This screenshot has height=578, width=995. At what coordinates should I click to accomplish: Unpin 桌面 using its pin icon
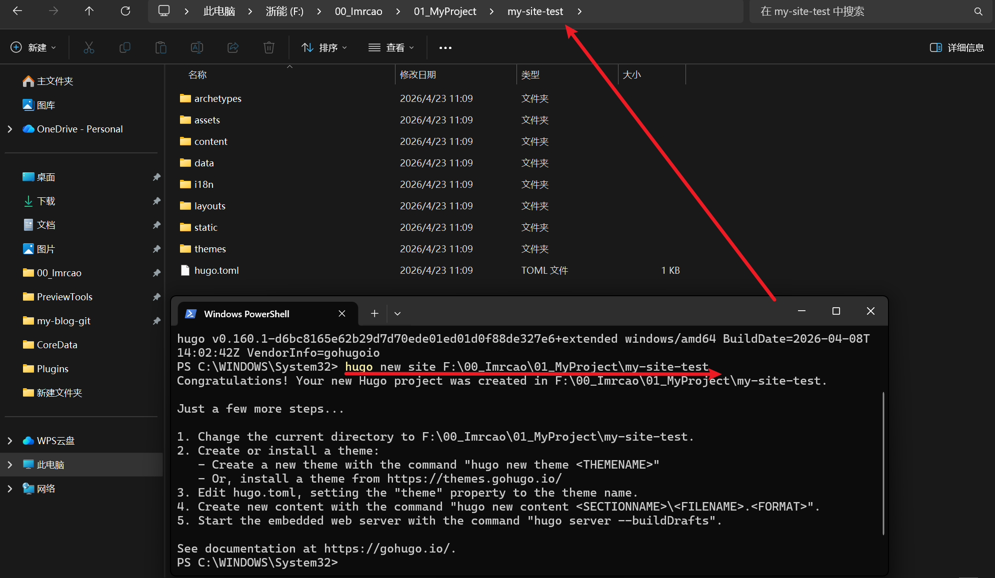click(156, 177)
